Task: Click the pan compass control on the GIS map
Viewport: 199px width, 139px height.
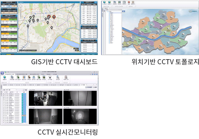Action: coord(21,6)
